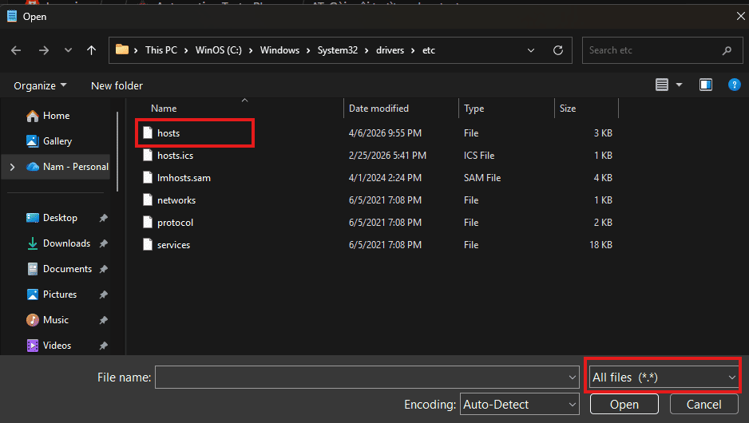The image size is (749, 423).
Task: Open the File name dropdown arrow
Action: 573,378
